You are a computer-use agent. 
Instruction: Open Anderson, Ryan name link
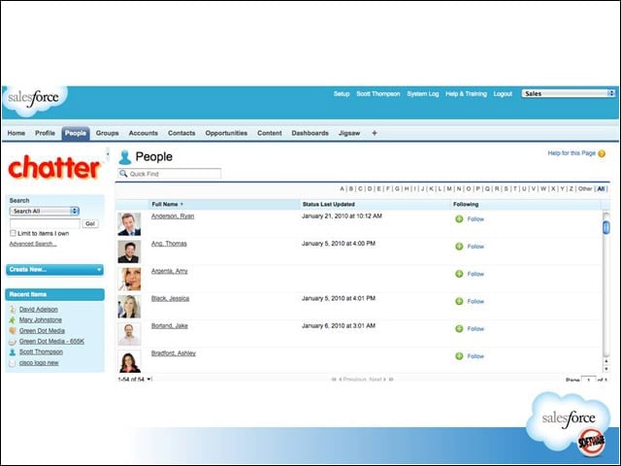(x=173, y=216)
